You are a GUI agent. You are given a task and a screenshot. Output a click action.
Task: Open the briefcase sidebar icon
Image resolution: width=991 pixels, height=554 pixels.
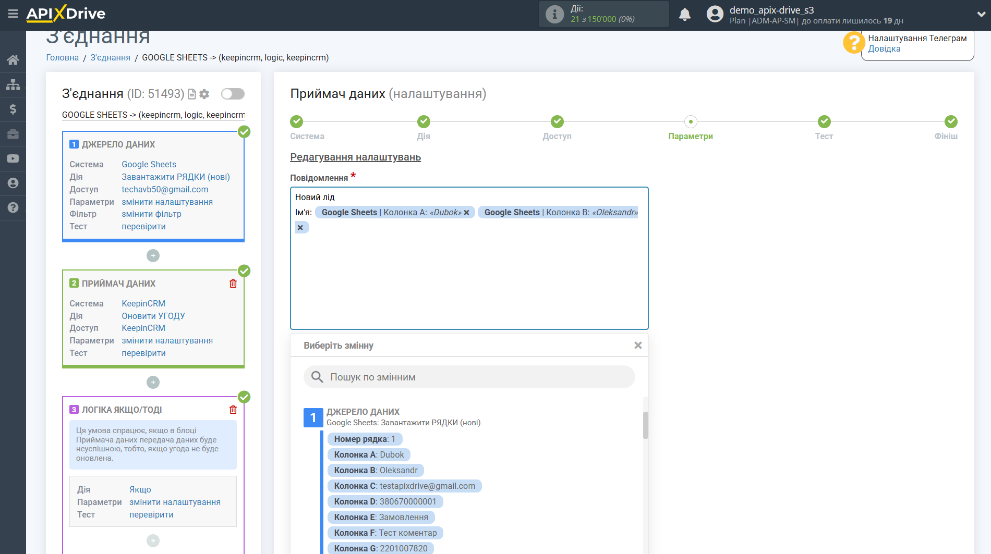(13, 134)
